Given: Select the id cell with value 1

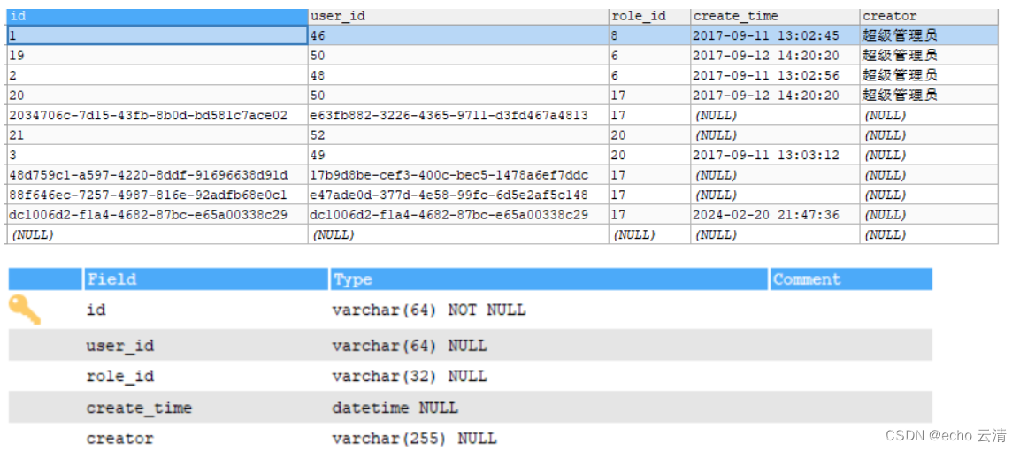Looking at the screenshot, I should (x=157, y=35).
